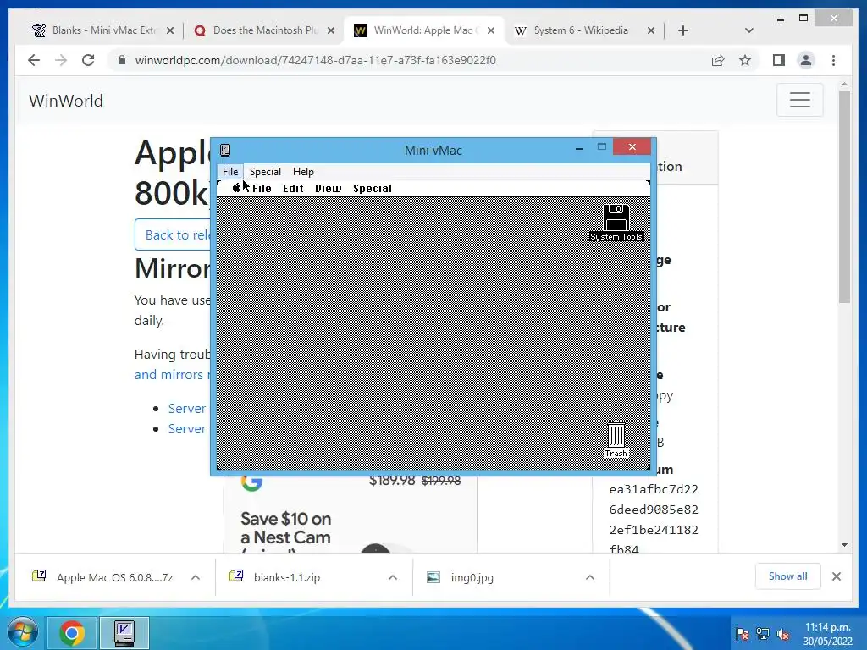Close the WinWorld Apple Mac tab

[x=491, y=31]
